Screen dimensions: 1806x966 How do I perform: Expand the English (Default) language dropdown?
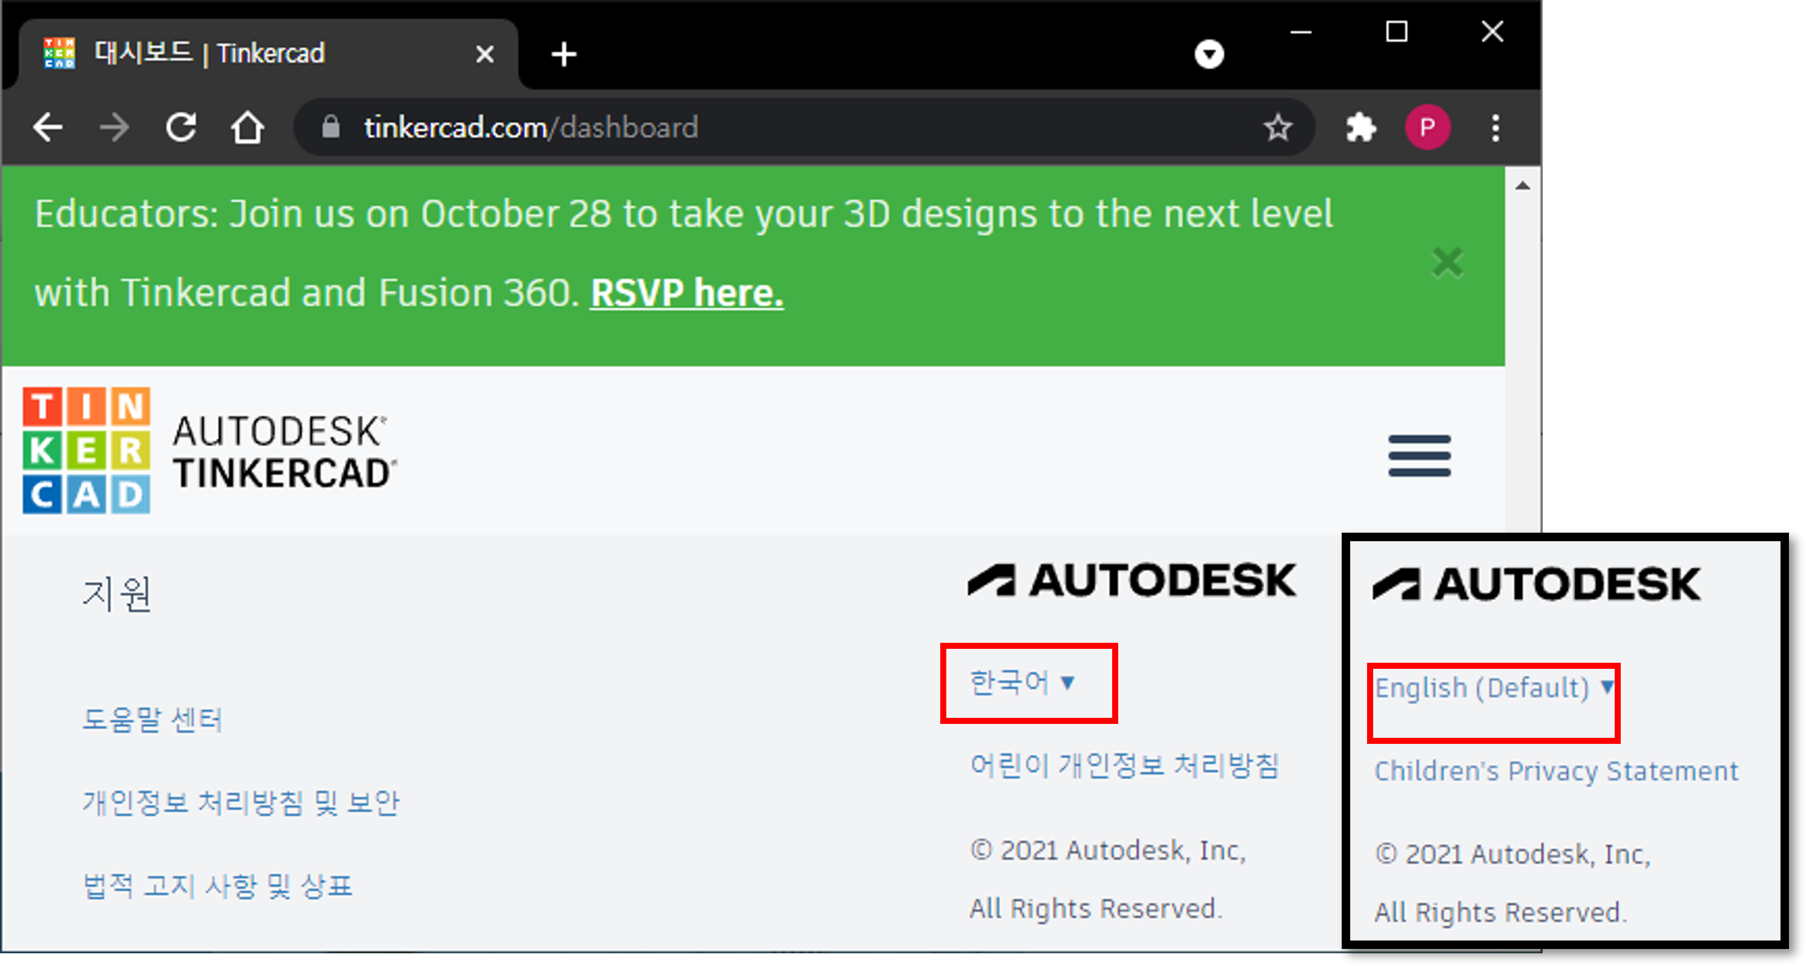tap(1494, 688)
